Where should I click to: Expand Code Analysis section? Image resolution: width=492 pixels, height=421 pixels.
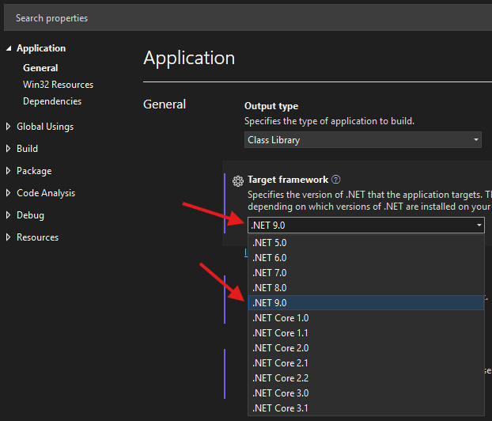coord(8,193)
